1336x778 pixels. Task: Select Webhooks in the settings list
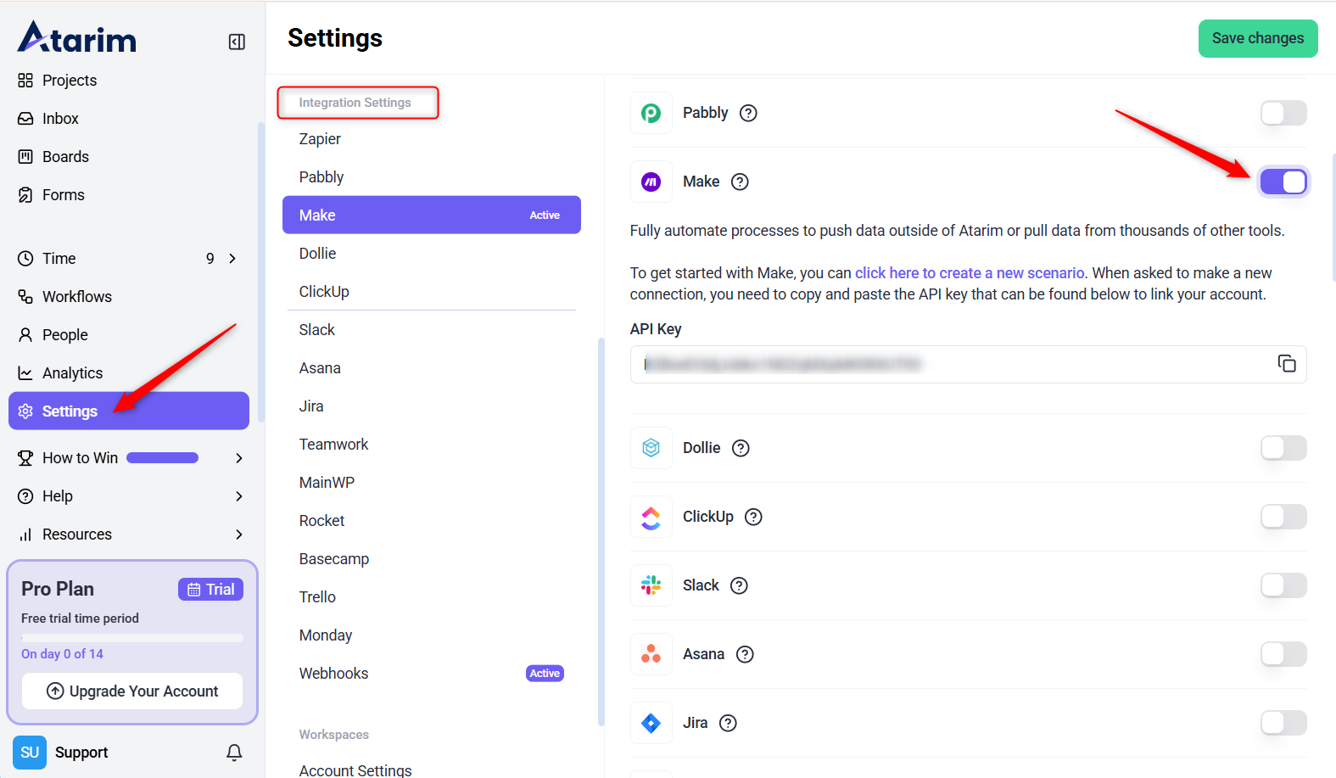(333, 674)
